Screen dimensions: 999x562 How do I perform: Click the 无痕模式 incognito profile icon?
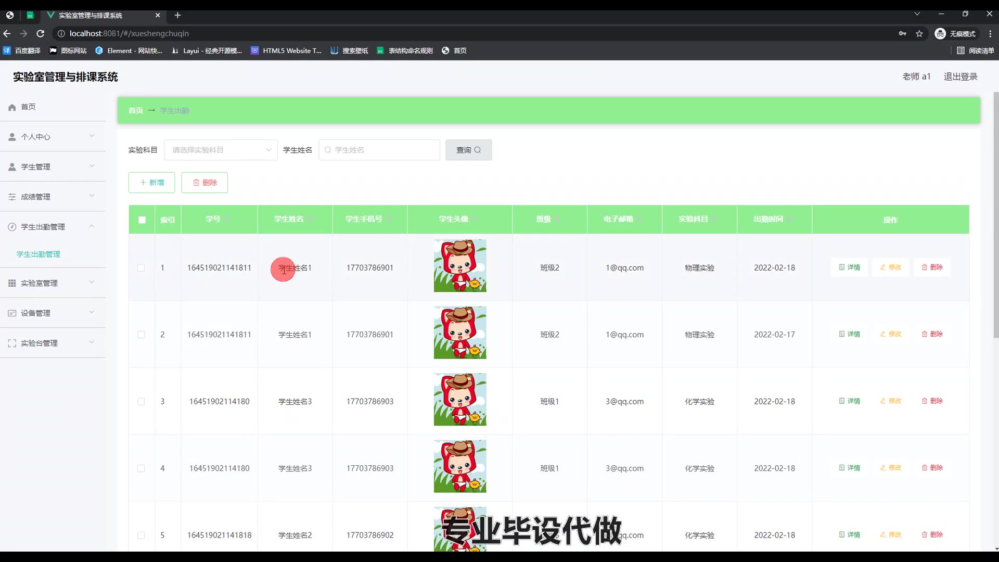[x=955, y=34]
